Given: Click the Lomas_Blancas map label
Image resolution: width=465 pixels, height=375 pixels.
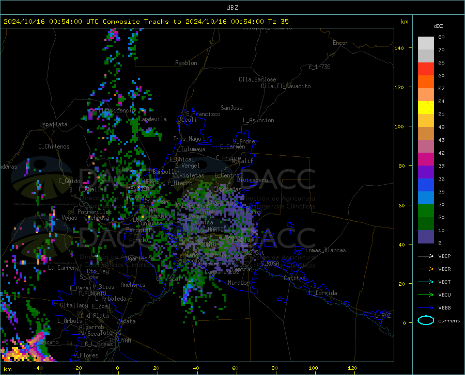Looking at the screenshot, I should [326, 250].
